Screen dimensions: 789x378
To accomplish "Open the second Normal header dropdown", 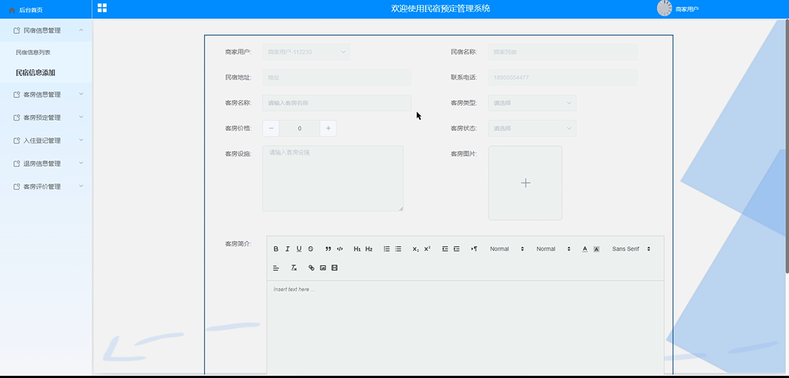I will tap(553, 249).
